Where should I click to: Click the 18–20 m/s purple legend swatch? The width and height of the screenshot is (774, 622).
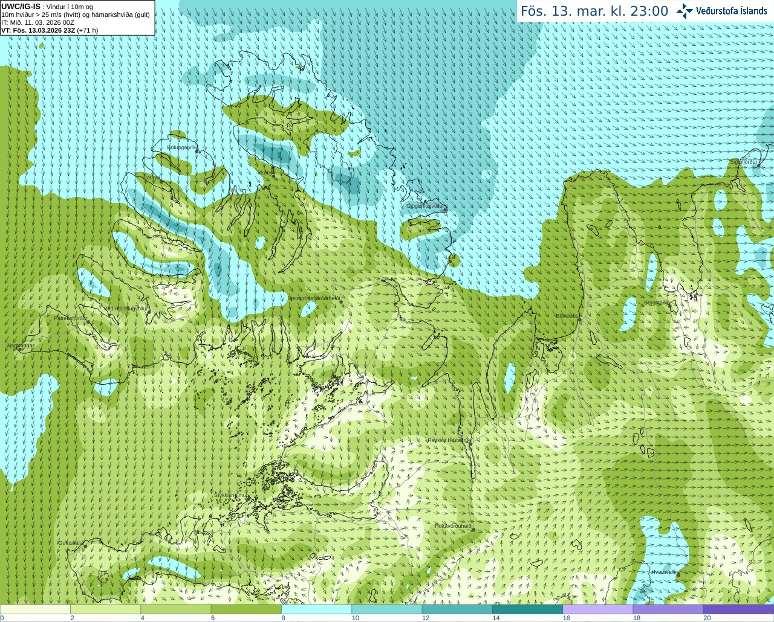[668, 609]
